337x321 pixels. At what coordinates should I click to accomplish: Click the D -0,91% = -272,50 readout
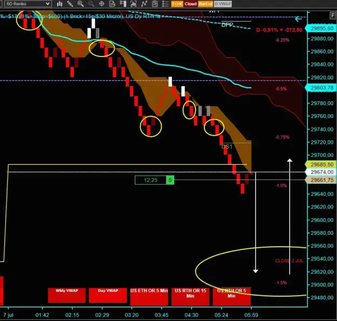click(x=279, y=30)
